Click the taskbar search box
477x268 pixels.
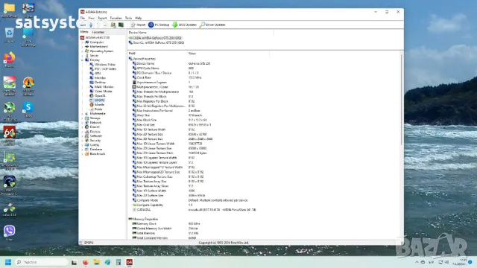(42, 262)
